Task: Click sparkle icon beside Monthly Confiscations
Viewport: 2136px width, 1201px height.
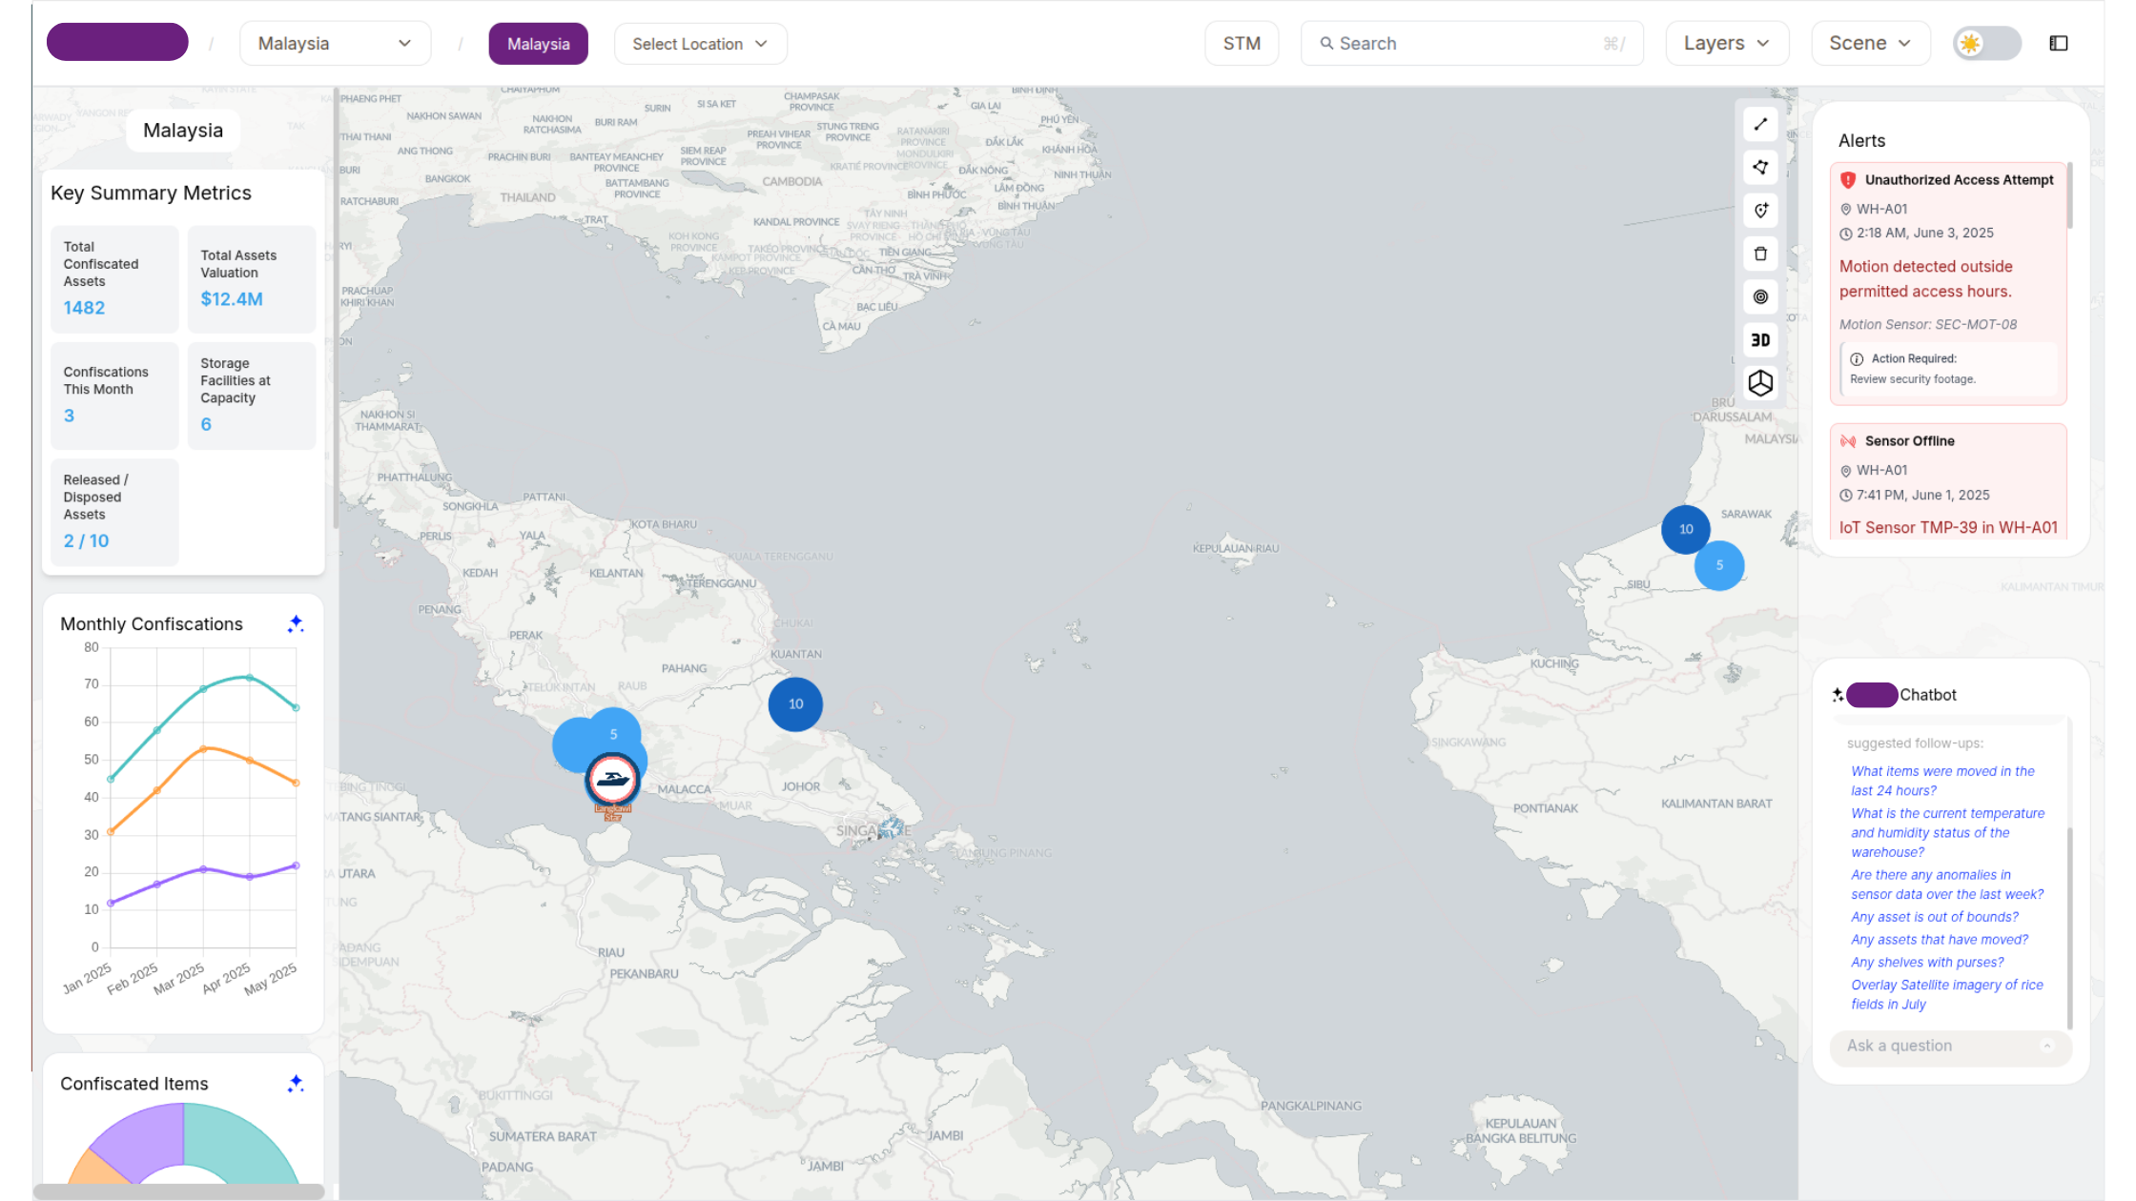Action: coord(296,623)
